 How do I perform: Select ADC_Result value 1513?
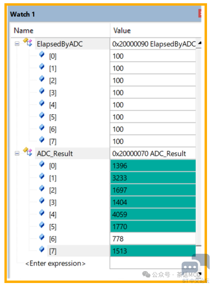click(153, 251)
